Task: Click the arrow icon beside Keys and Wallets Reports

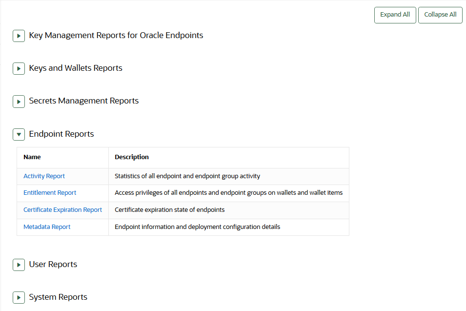Action: (19, 68)
